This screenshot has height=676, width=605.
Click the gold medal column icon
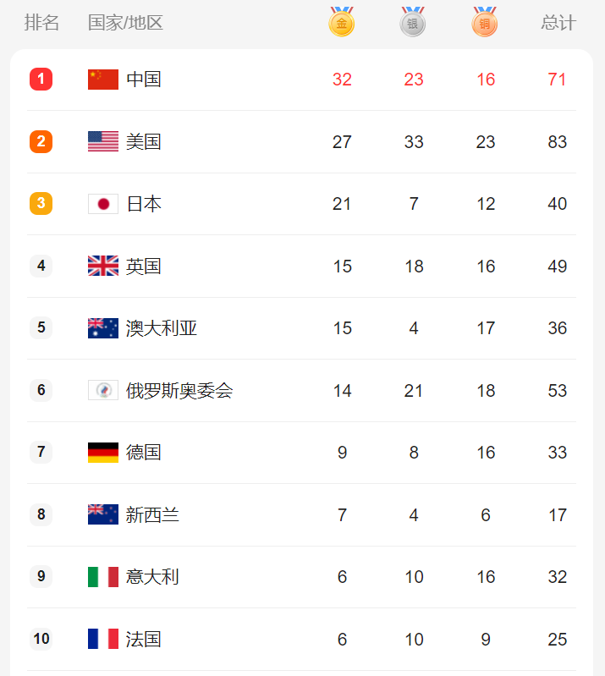(x=342, y=22)
